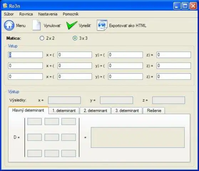Switch to the Riešenie tab
This screenshot has width=199, height=171.
(x=154, y=111)
